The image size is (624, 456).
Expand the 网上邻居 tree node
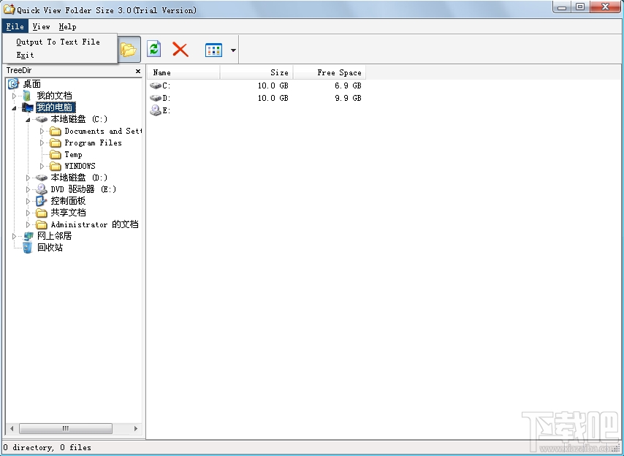pos(15,236)
